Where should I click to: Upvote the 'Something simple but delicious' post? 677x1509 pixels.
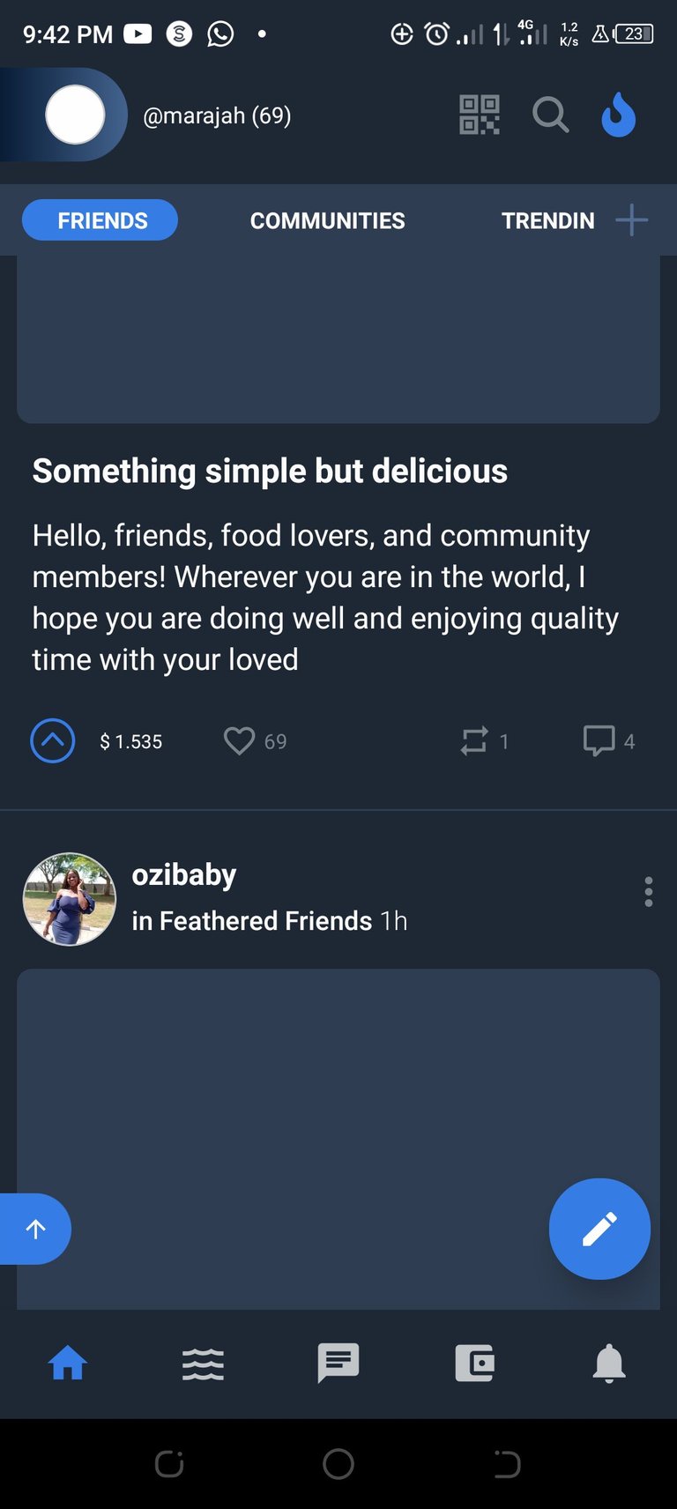(x=53, y=741)
